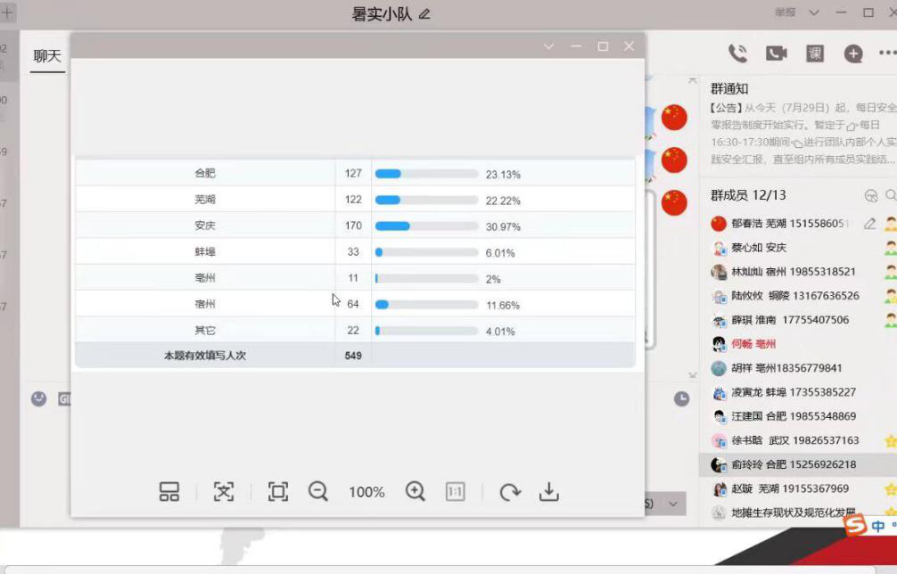Zoom in the image viewer
Image resolution: width=897 pixels, height=574 pixels.
click(x=415, y=491)
